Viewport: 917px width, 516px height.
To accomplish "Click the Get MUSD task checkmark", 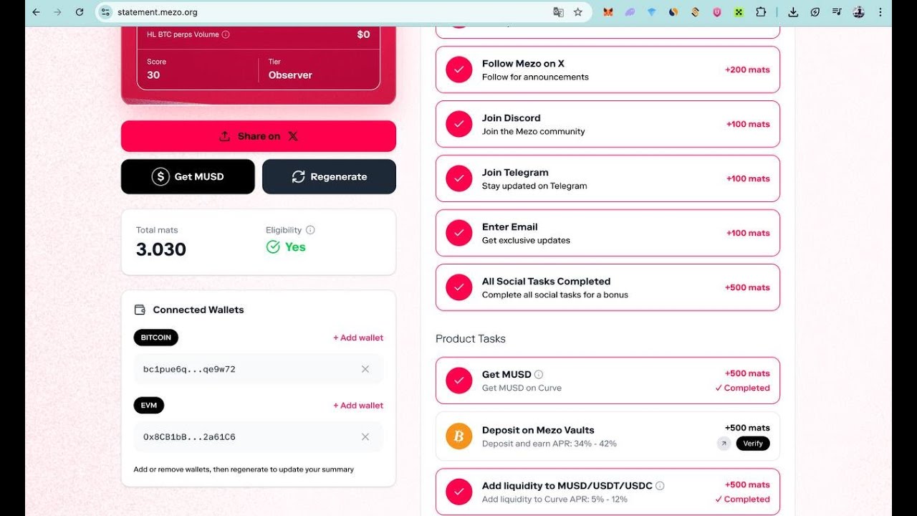I will tap(459, 381).
